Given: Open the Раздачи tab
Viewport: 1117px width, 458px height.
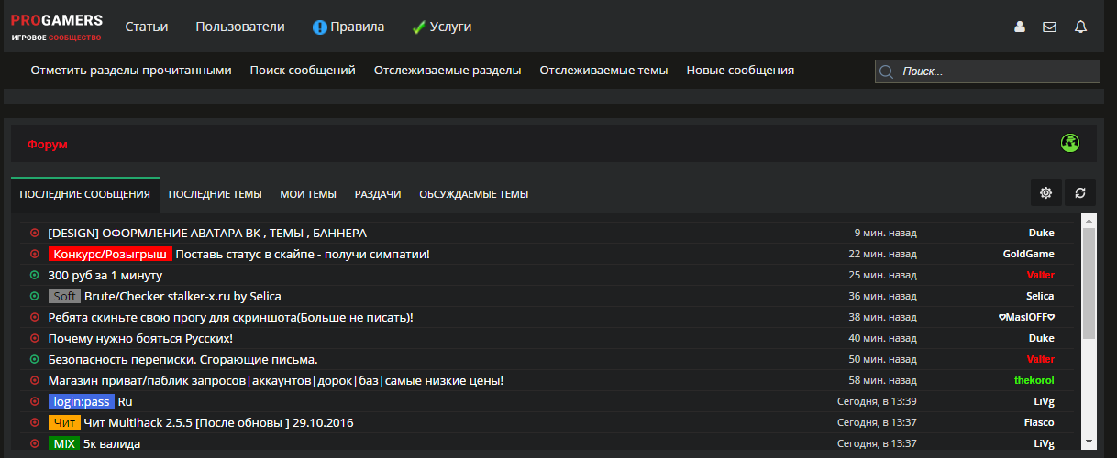Looking at the screenshot, I should [x=378, y=194].
